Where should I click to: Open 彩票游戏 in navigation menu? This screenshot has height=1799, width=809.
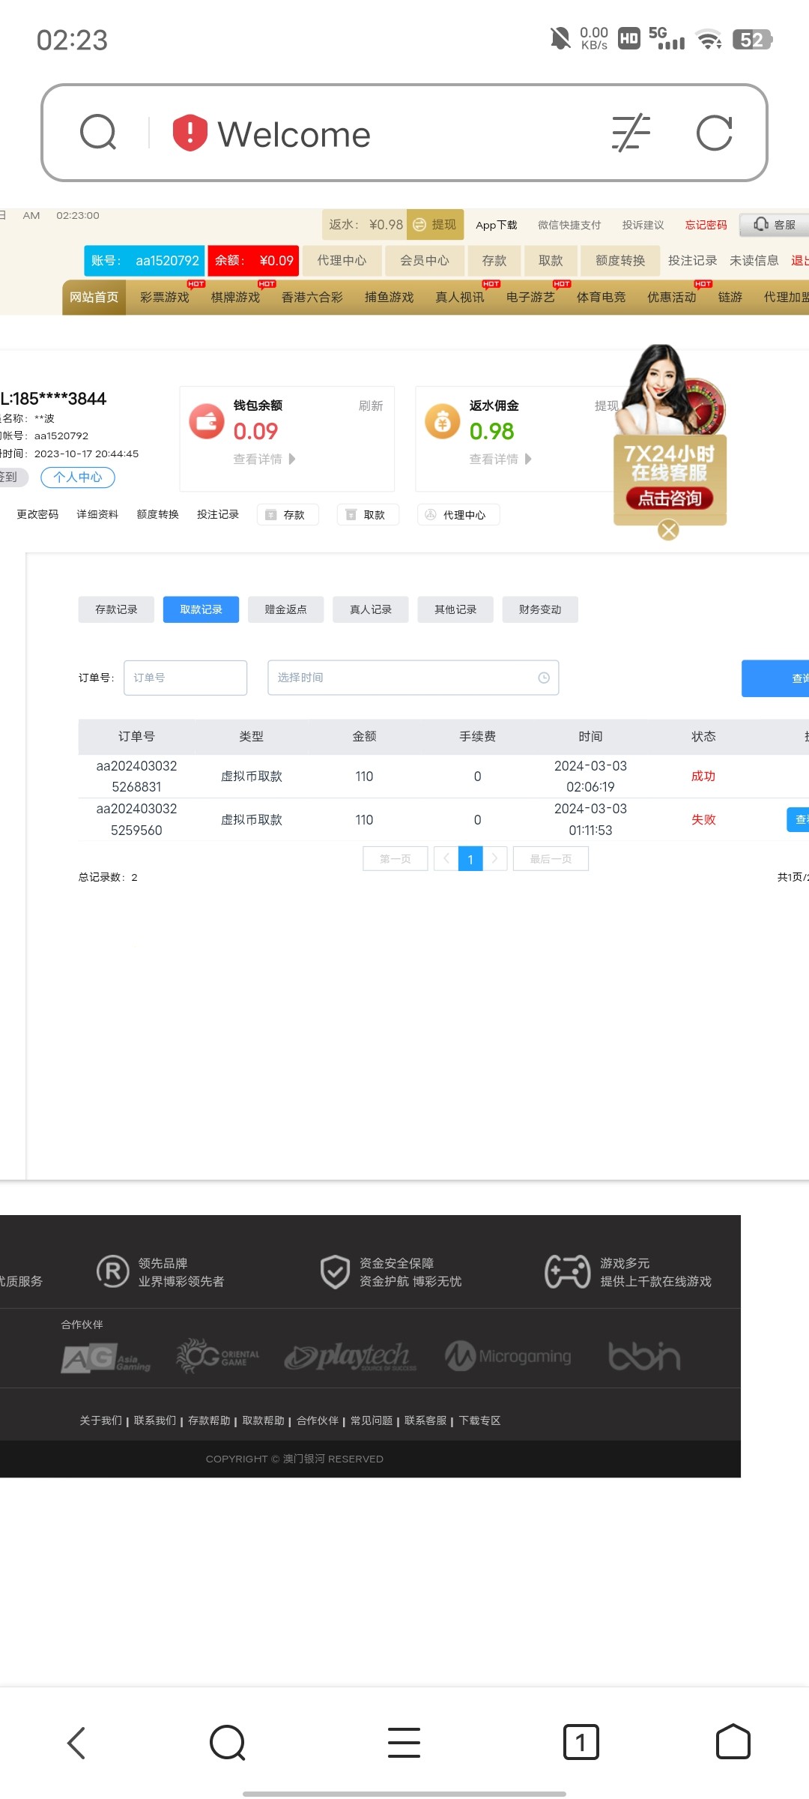[x=165, y=298]
